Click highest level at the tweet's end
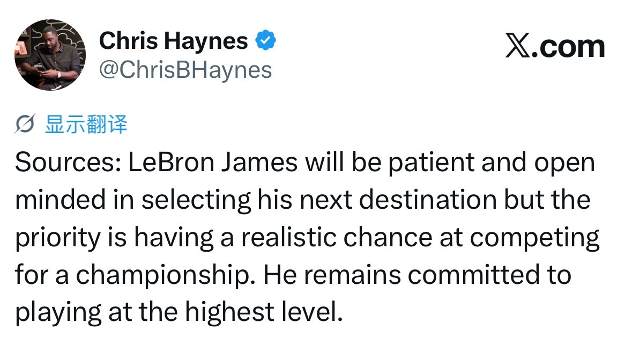The width and height of the screenshot is (632, 359). pyautogui.click(x=264, y=313)
